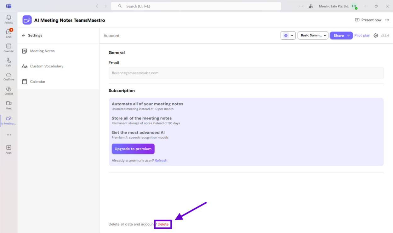Minimize the Teams window

pyautogui.click(x=365, y=6)
